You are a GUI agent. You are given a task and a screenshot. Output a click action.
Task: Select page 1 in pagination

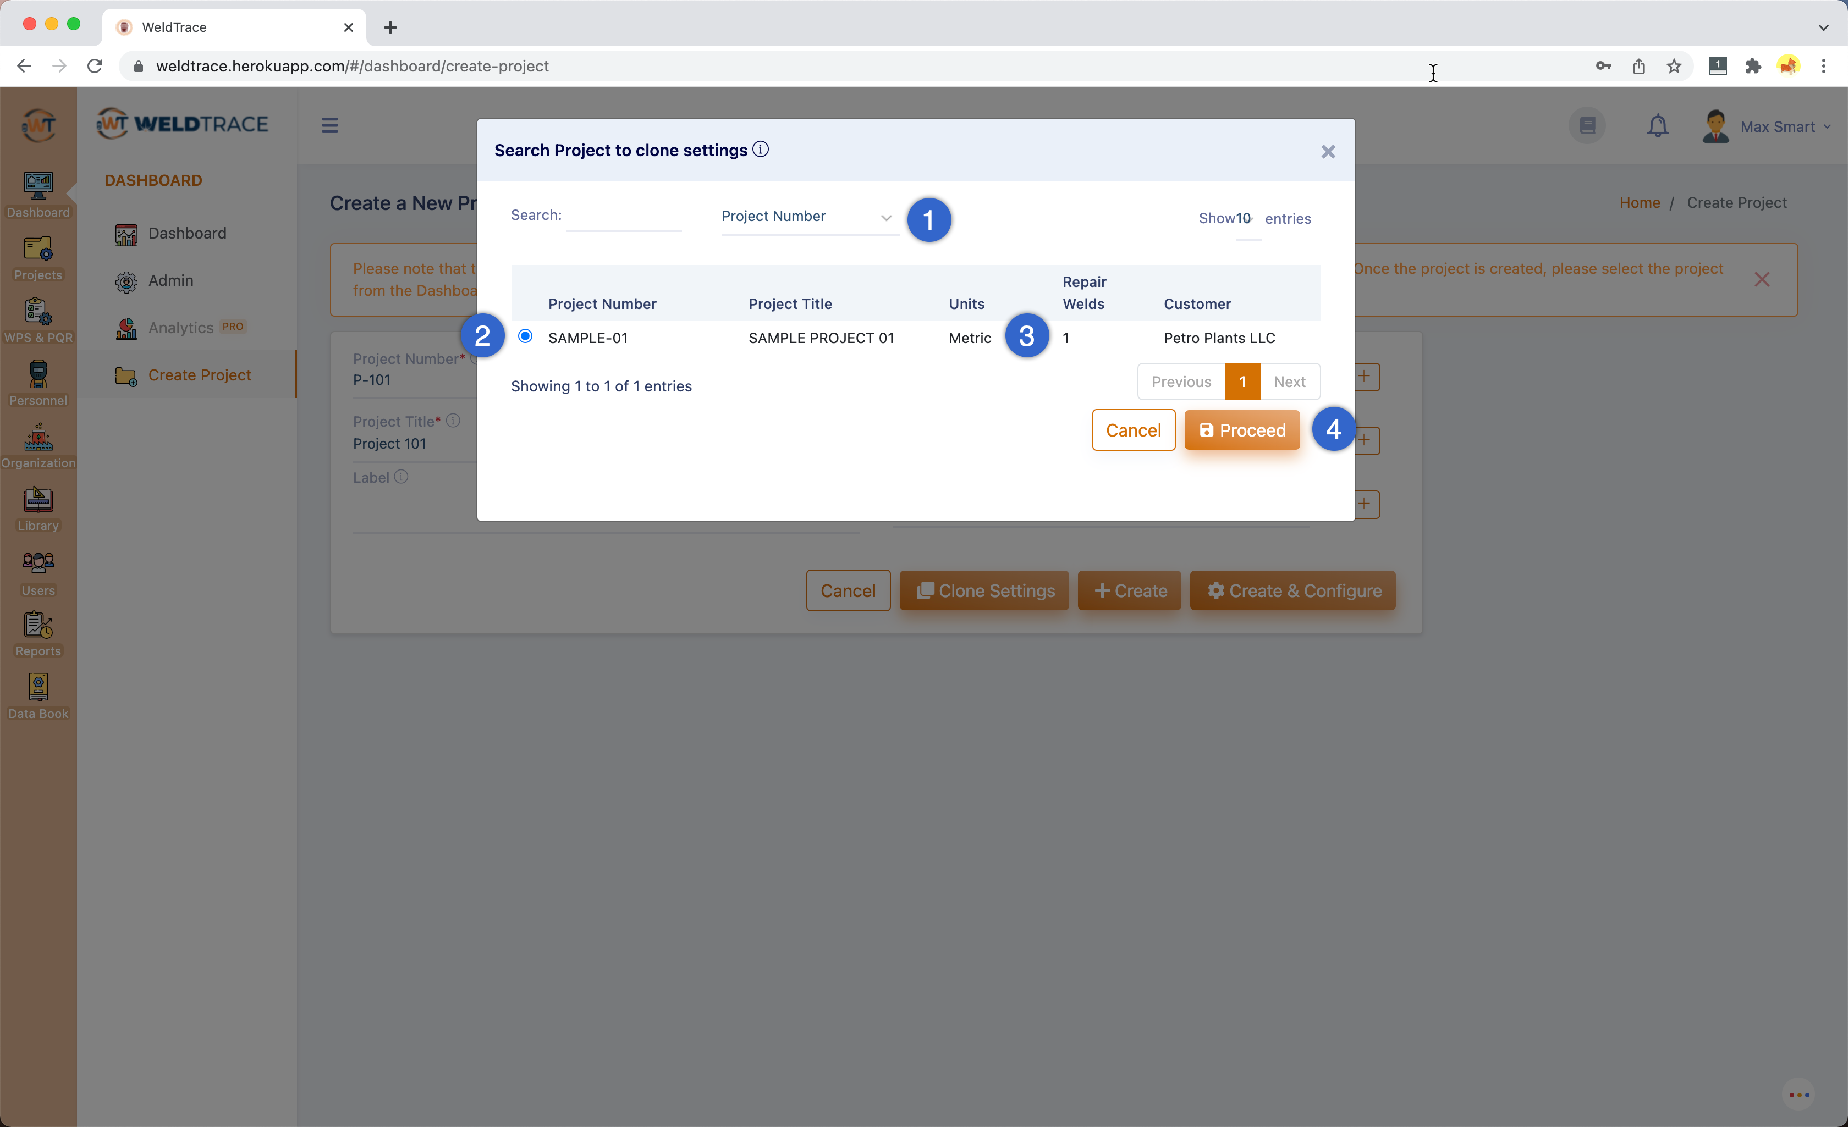pyautogui.click(x=1243, y=382)
